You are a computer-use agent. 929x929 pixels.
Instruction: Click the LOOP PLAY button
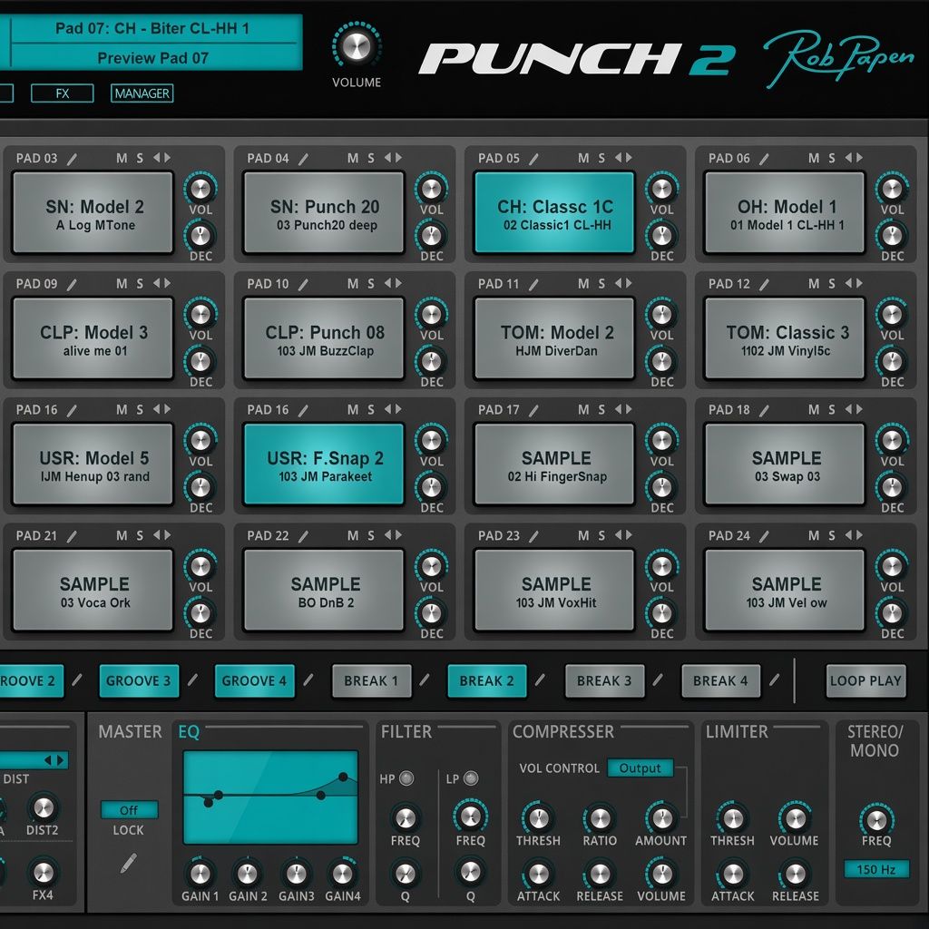[x=865, y=680]
